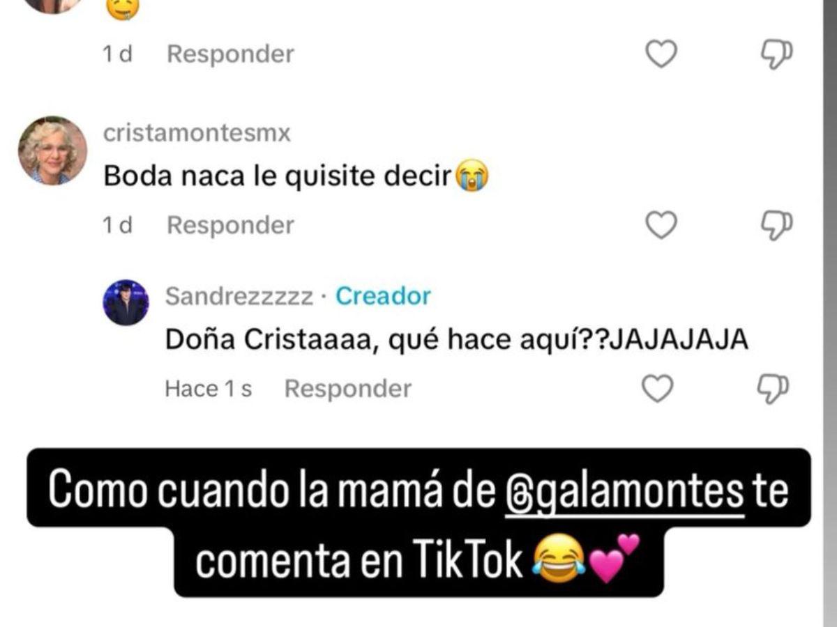Click Responder under the top comment
This screenshot has height=627, width=837.
click(x=230, y=54)
